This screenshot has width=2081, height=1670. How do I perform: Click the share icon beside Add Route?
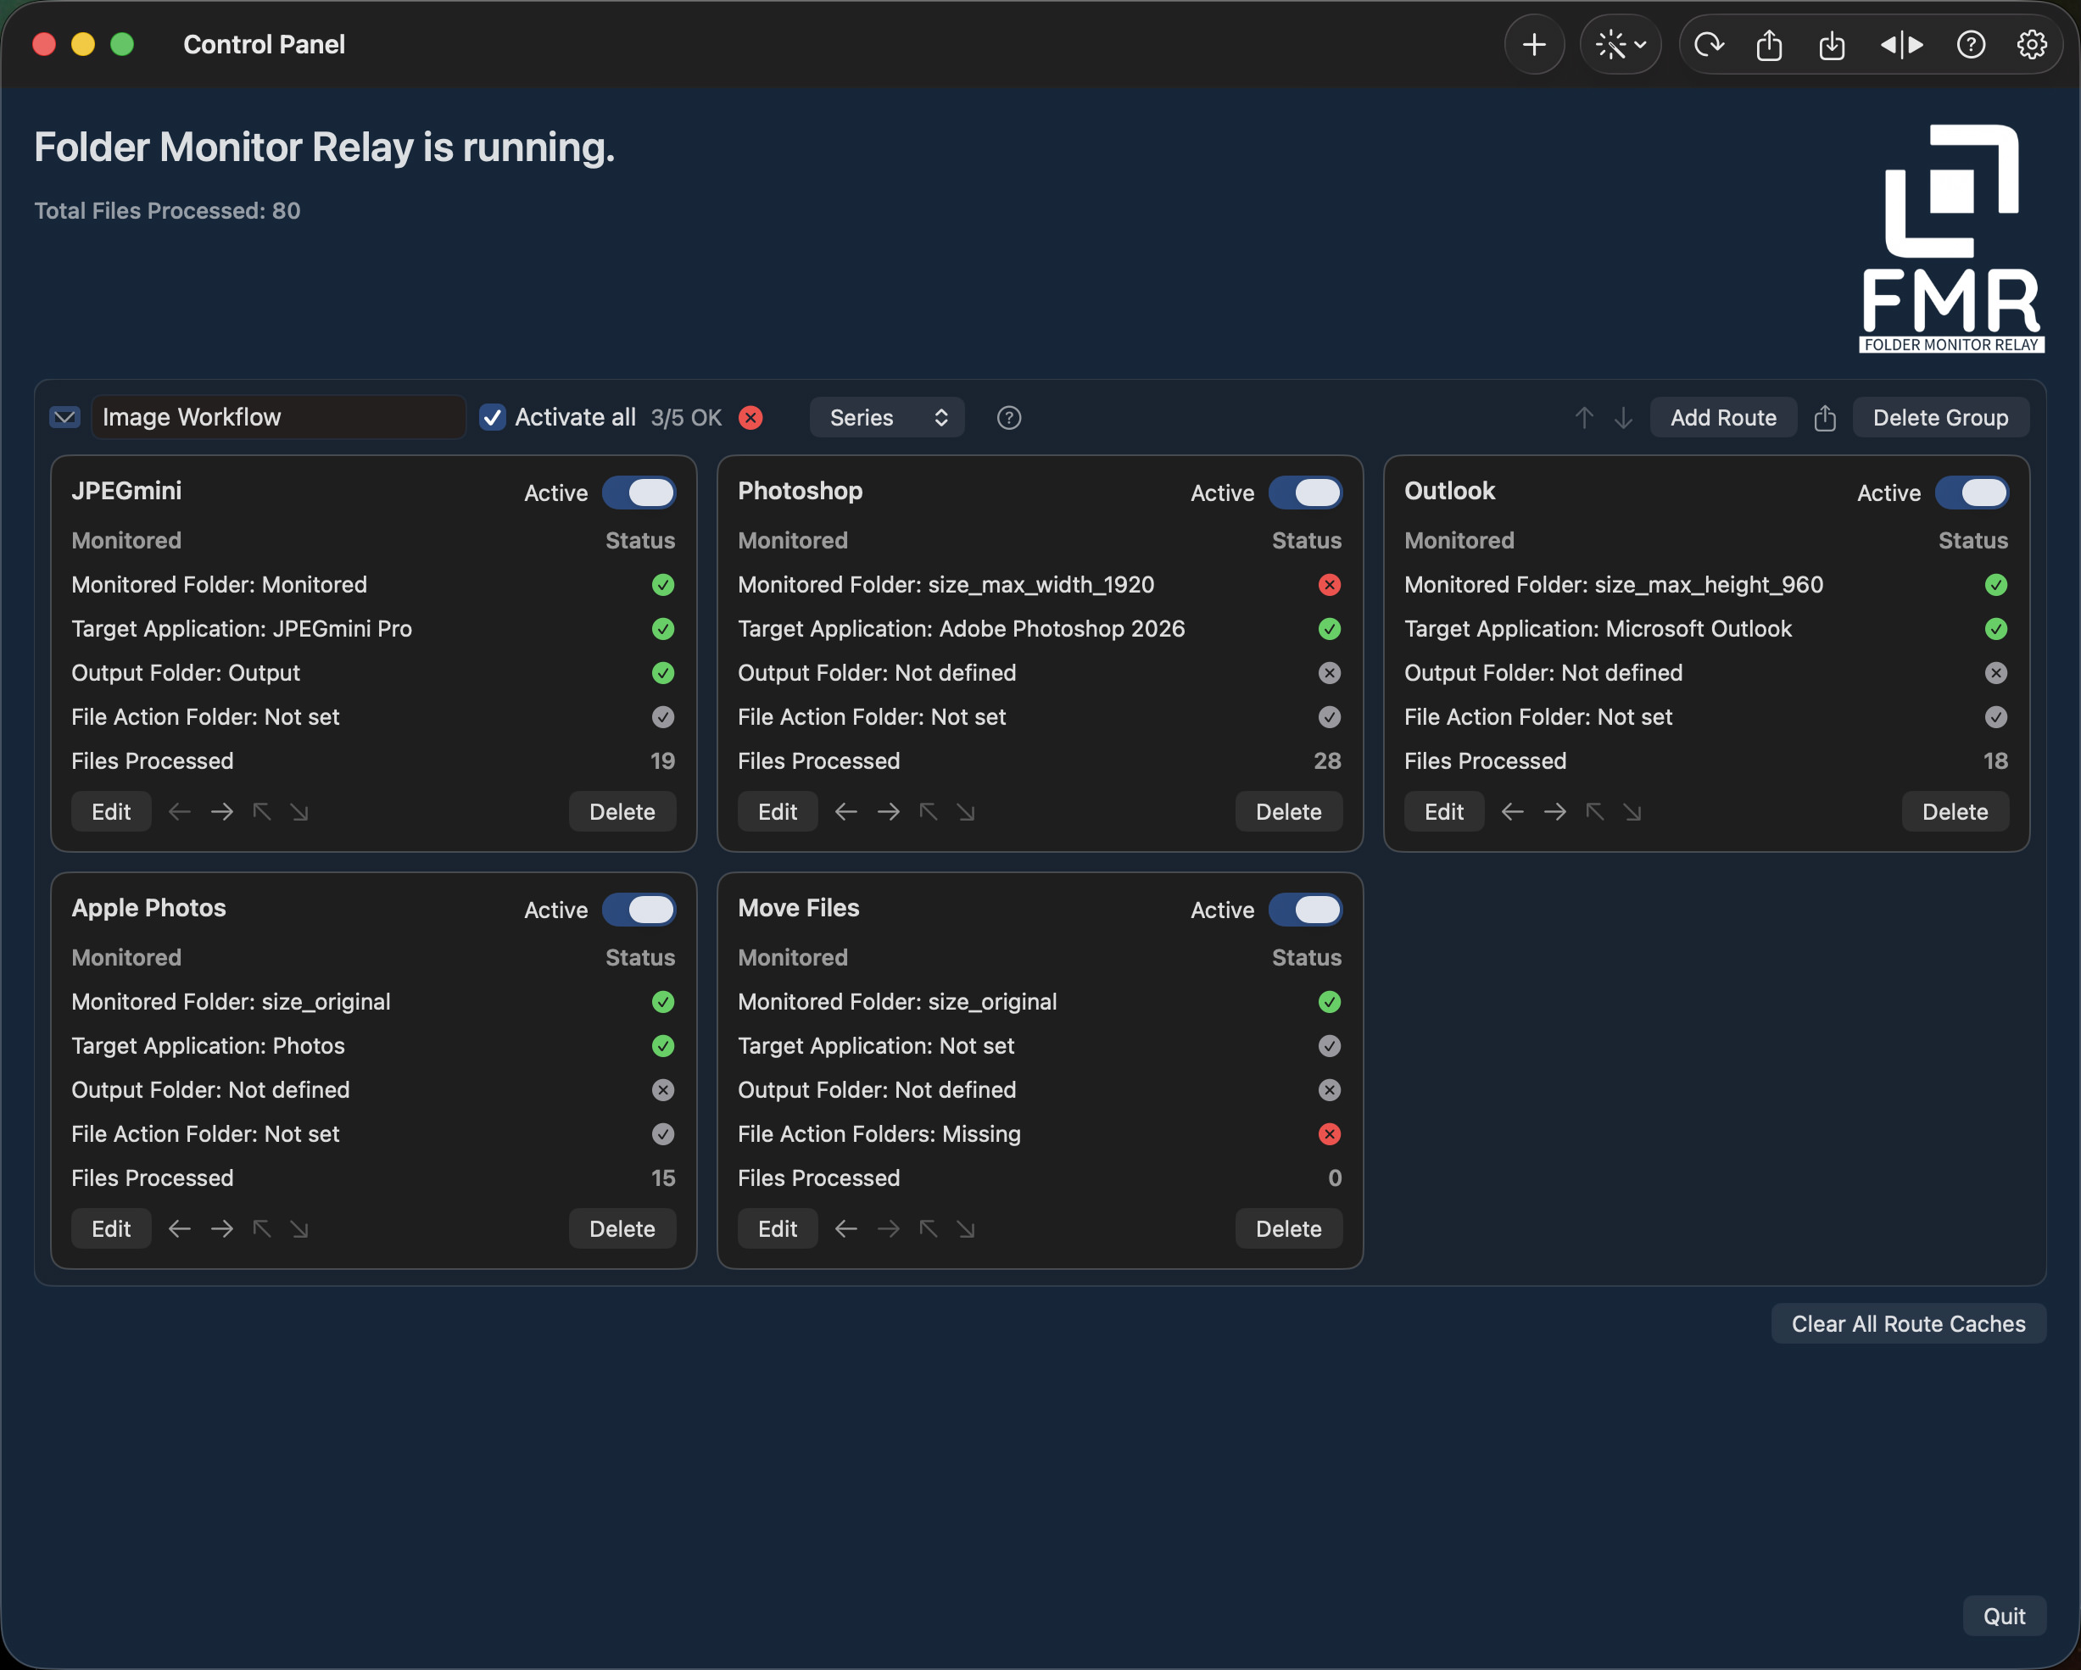(x=1824, y=418)
